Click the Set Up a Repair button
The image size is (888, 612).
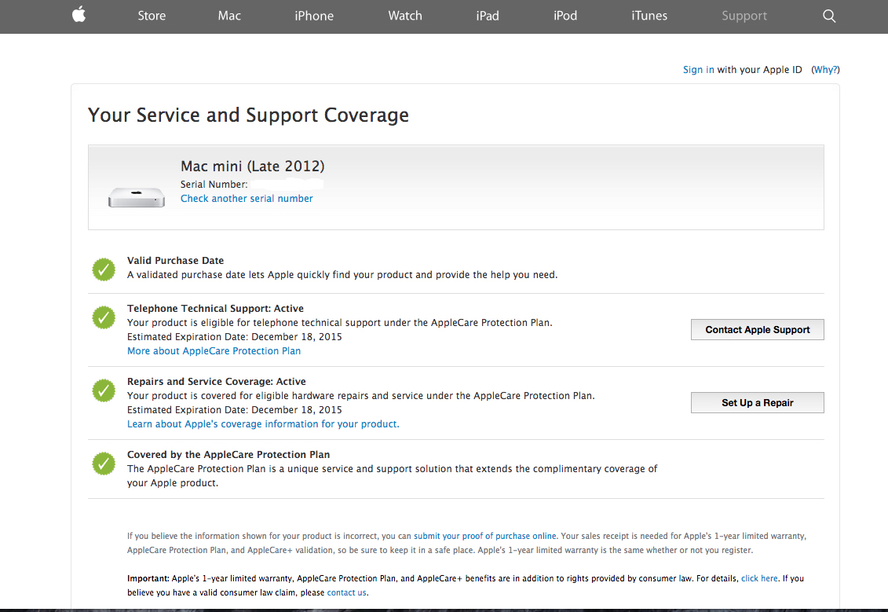pos(757,403)
